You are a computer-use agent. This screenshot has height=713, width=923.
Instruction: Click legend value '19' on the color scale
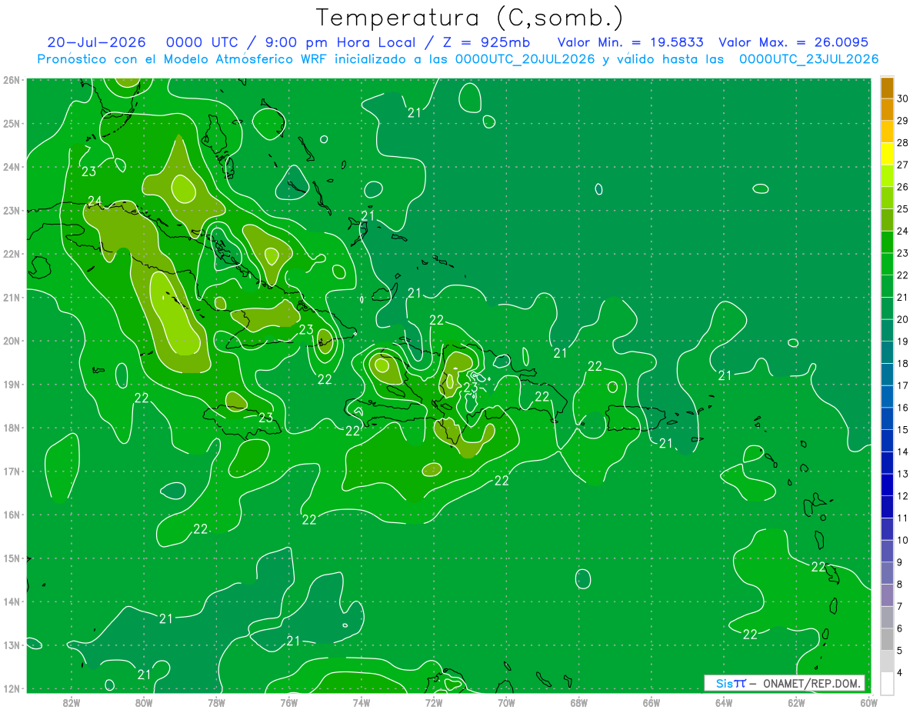click(902, 342)
